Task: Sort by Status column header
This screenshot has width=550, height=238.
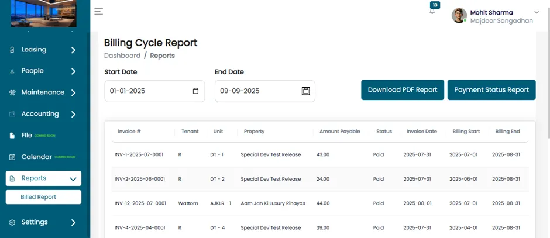Action: pyautogui.click(x=384, y=132)
